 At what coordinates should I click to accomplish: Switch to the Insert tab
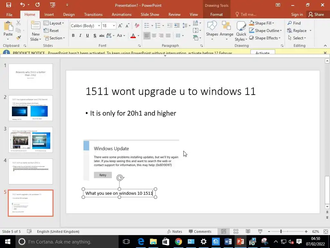(x=49, y=15)
